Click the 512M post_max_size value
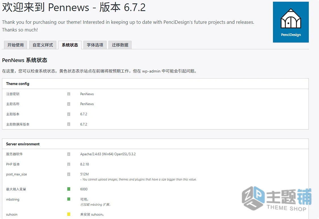 coord(84,174)
